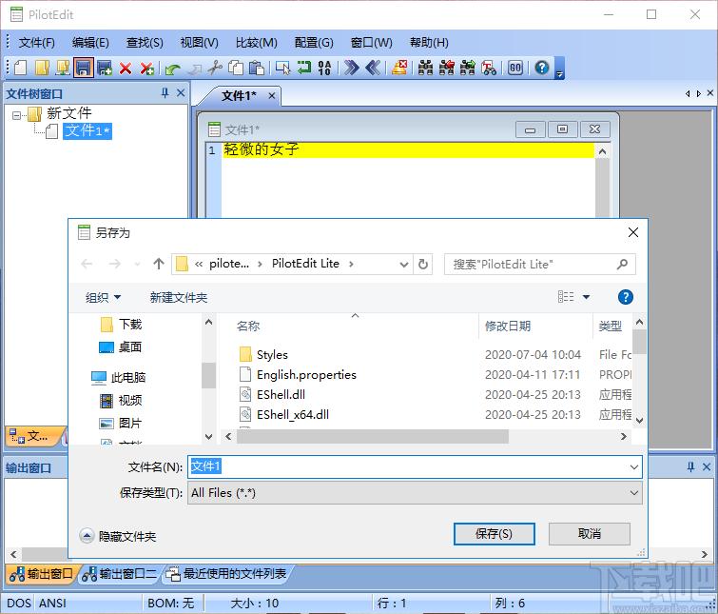
Task: Click the green Undo arrow icon
Action: point(173,69)
